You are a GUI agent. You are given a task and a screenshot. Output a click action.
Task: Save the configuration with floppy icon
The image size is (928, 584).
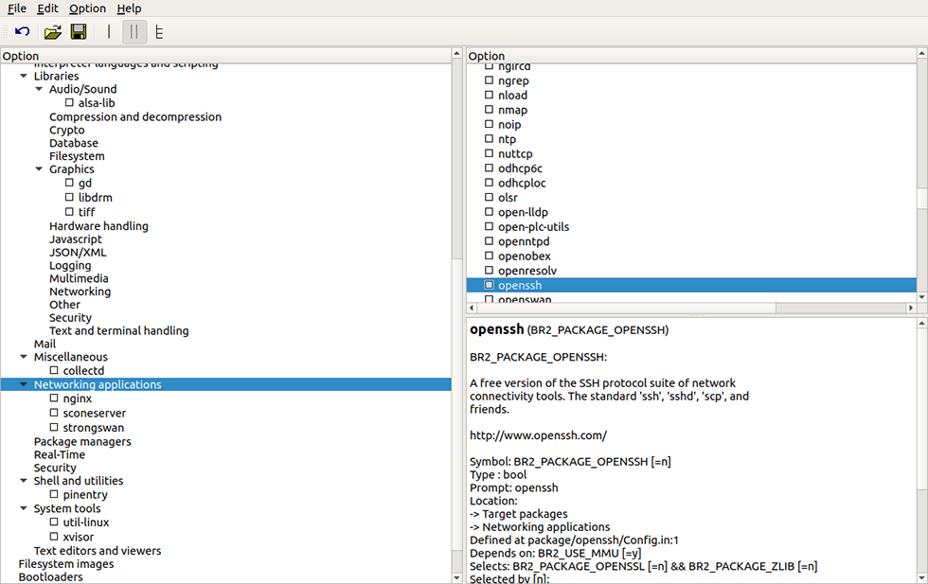click(x=79, y=32)
